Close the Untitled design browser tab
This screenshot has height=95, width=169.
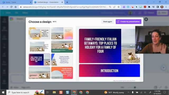(62, 2)
